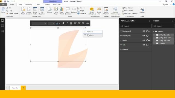Open the Help ribbon tab

coord(38,4)
